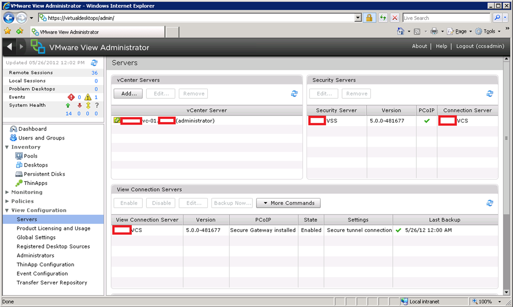This screenshot has height=307, width=513.
Task: Open Event Configuration
Action: (42, 273)
